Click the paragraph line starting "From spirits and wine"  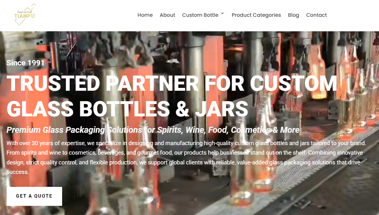pos(185,153)
